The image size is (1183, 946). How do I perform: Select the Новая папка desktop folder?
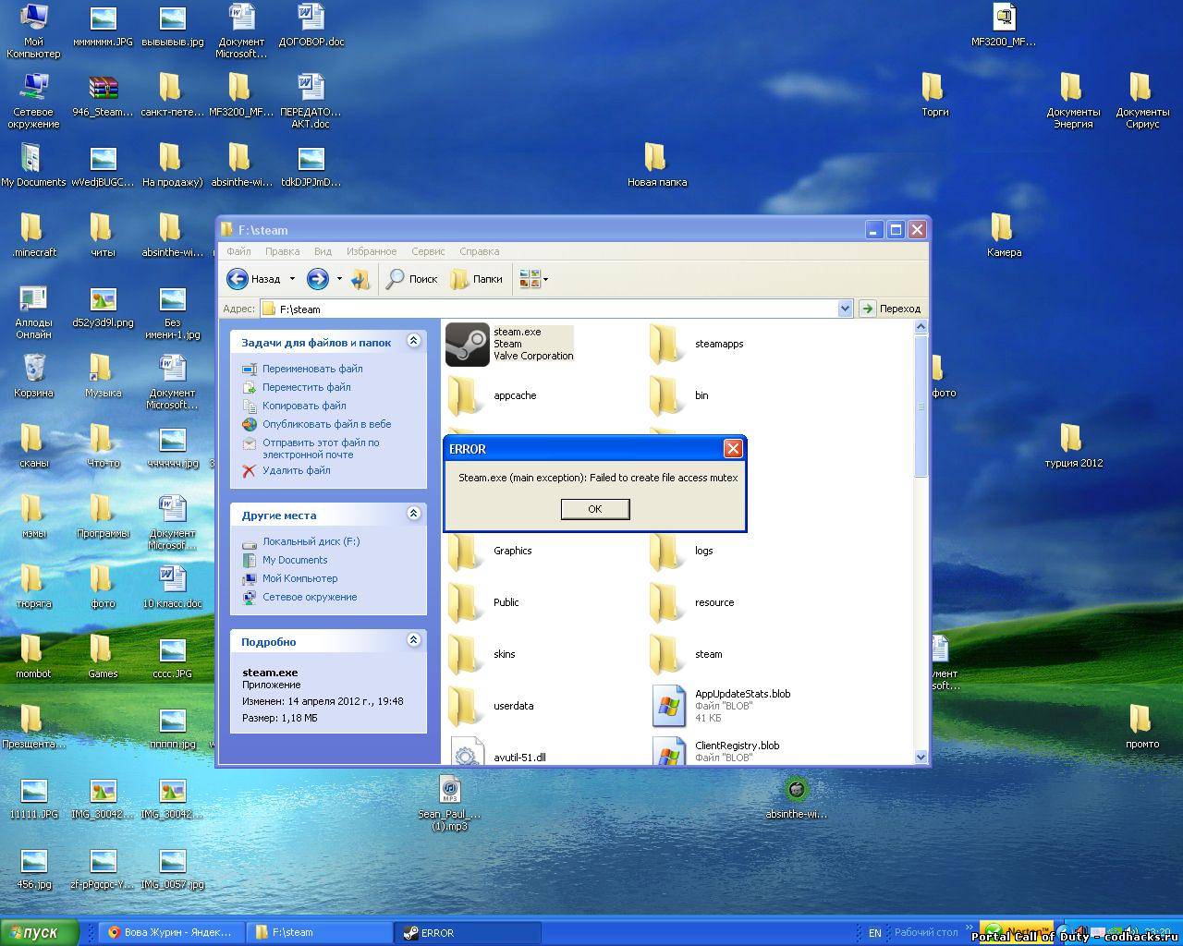(657, 164)
